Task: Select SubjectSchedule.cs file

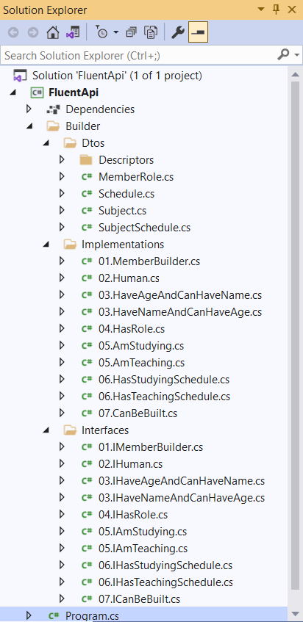Action: coord(145,228)
